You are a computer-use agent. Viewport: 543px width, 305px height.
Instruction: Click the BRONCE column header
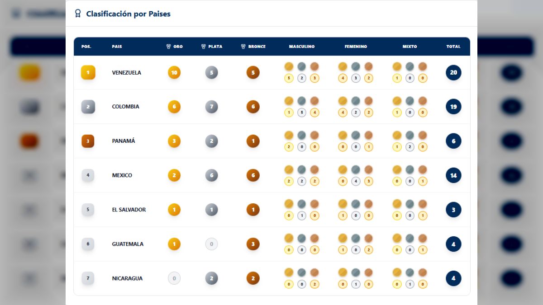253,47
